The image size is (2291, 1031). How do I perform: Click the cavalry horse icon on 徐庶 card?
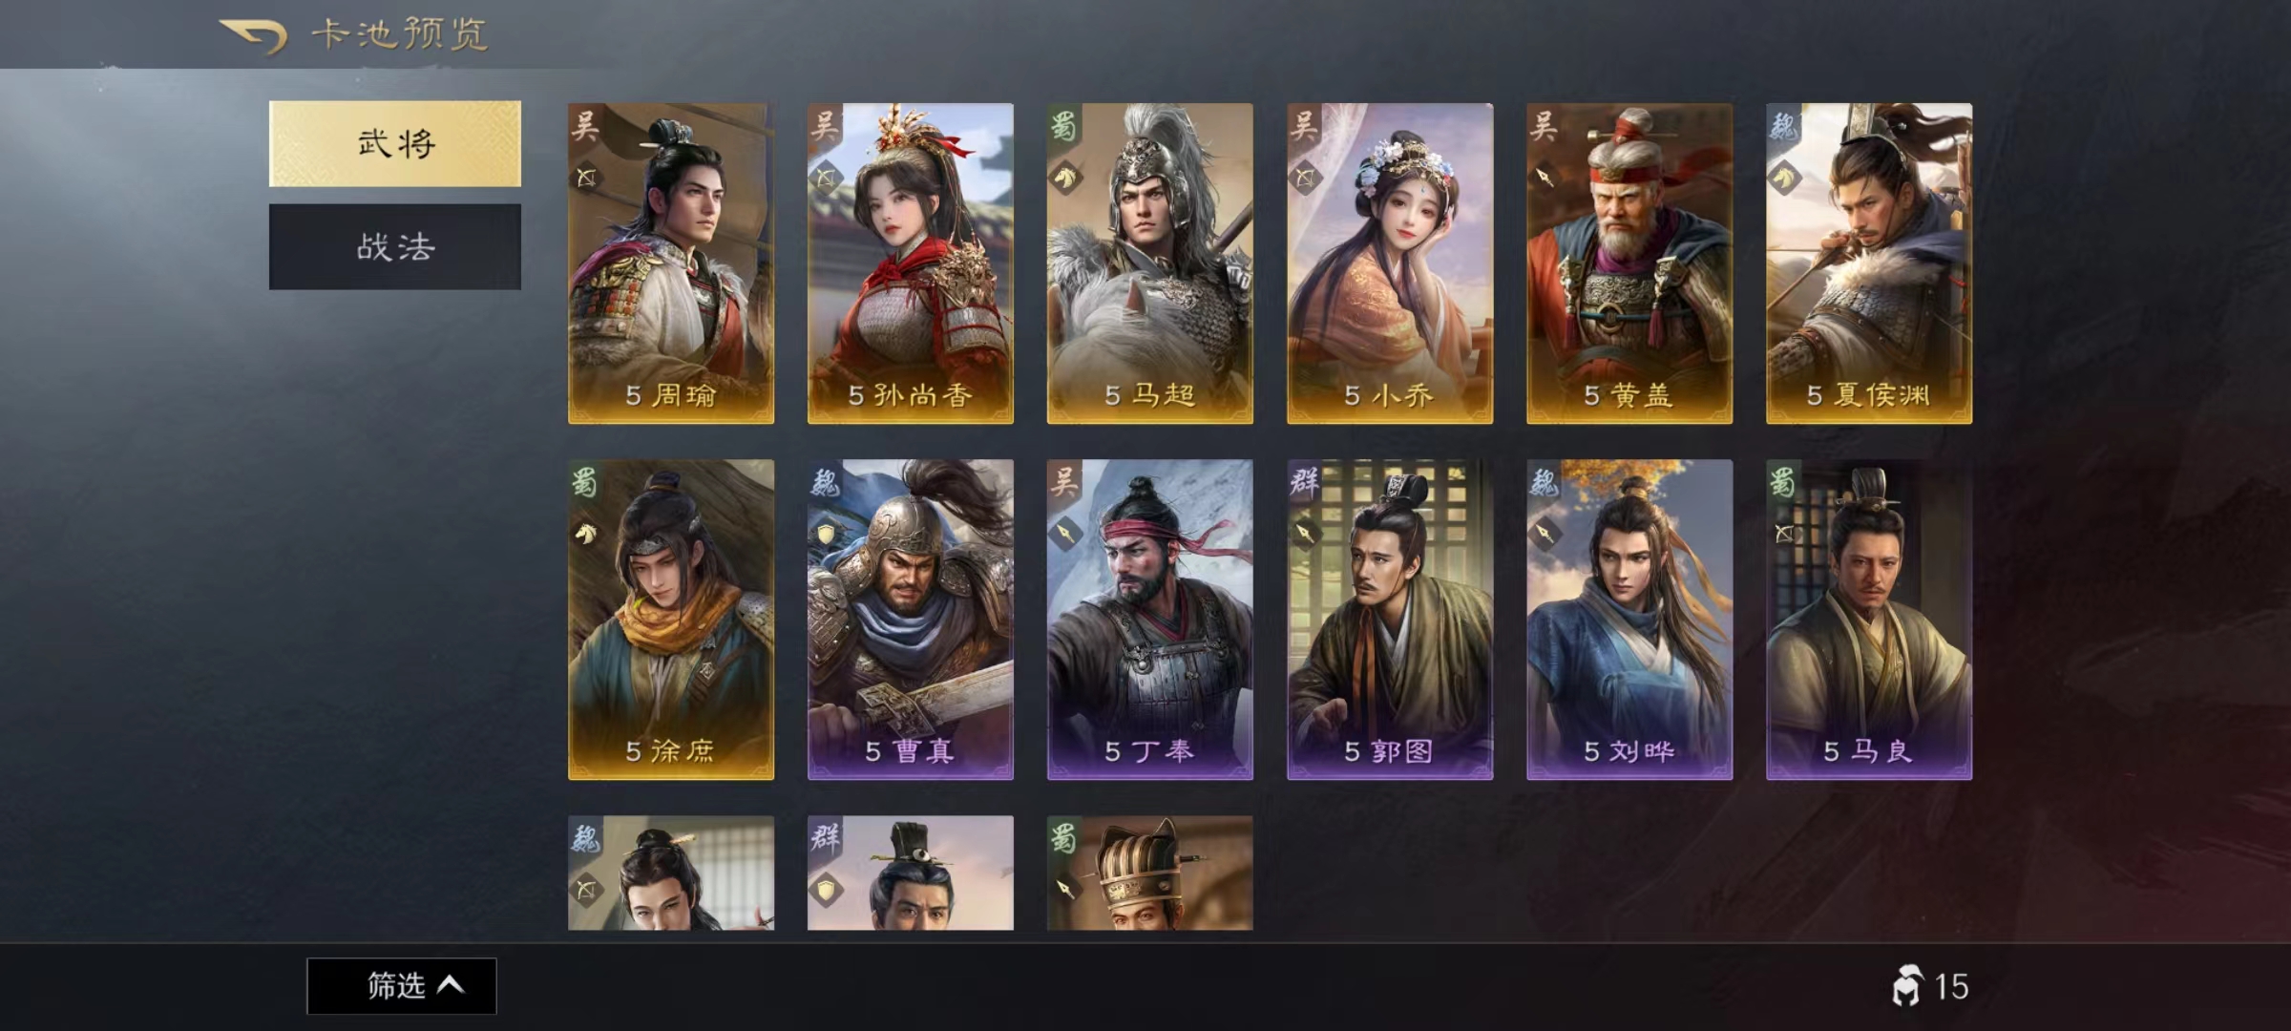(585, 534)
